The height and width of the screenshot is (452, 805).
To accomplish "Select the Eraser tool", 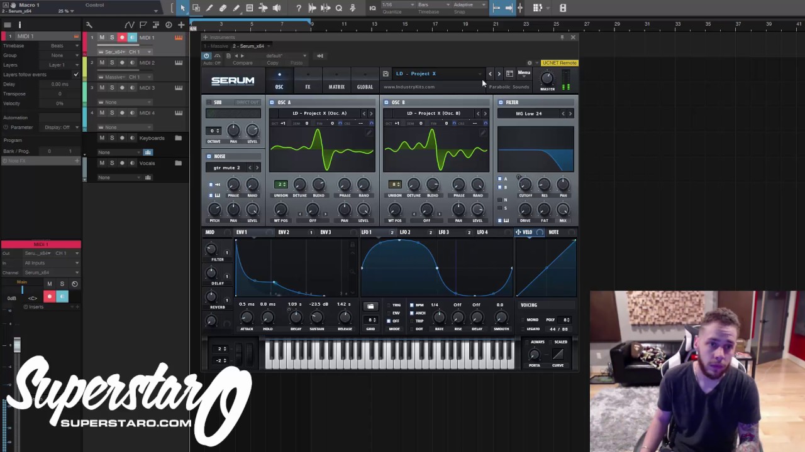I will (x=223, y=8).
